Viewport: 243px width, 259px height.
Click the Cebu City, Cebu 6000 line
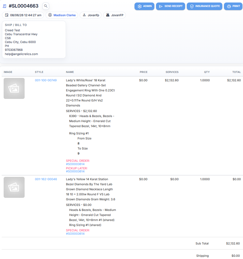pos(20,42)
